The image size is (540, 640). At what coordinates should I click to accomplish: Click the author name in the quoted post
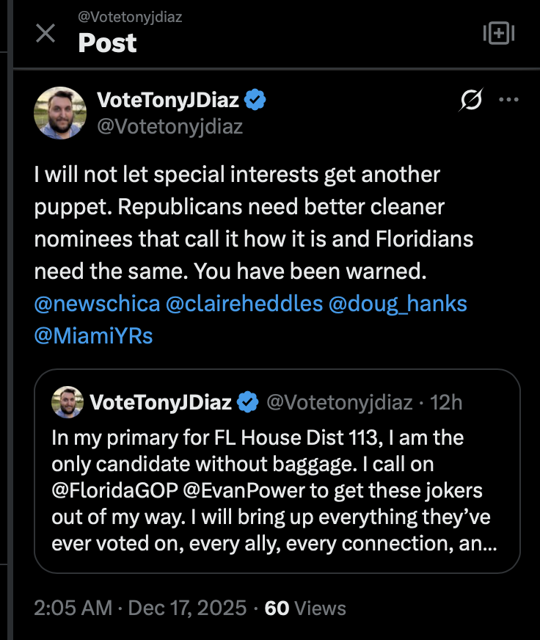[x=161, y=402]
